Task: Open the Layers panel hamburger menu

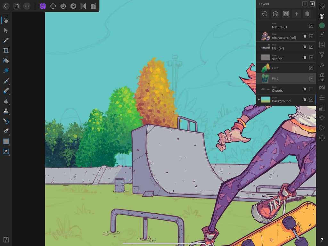Action: click(305, 4)
